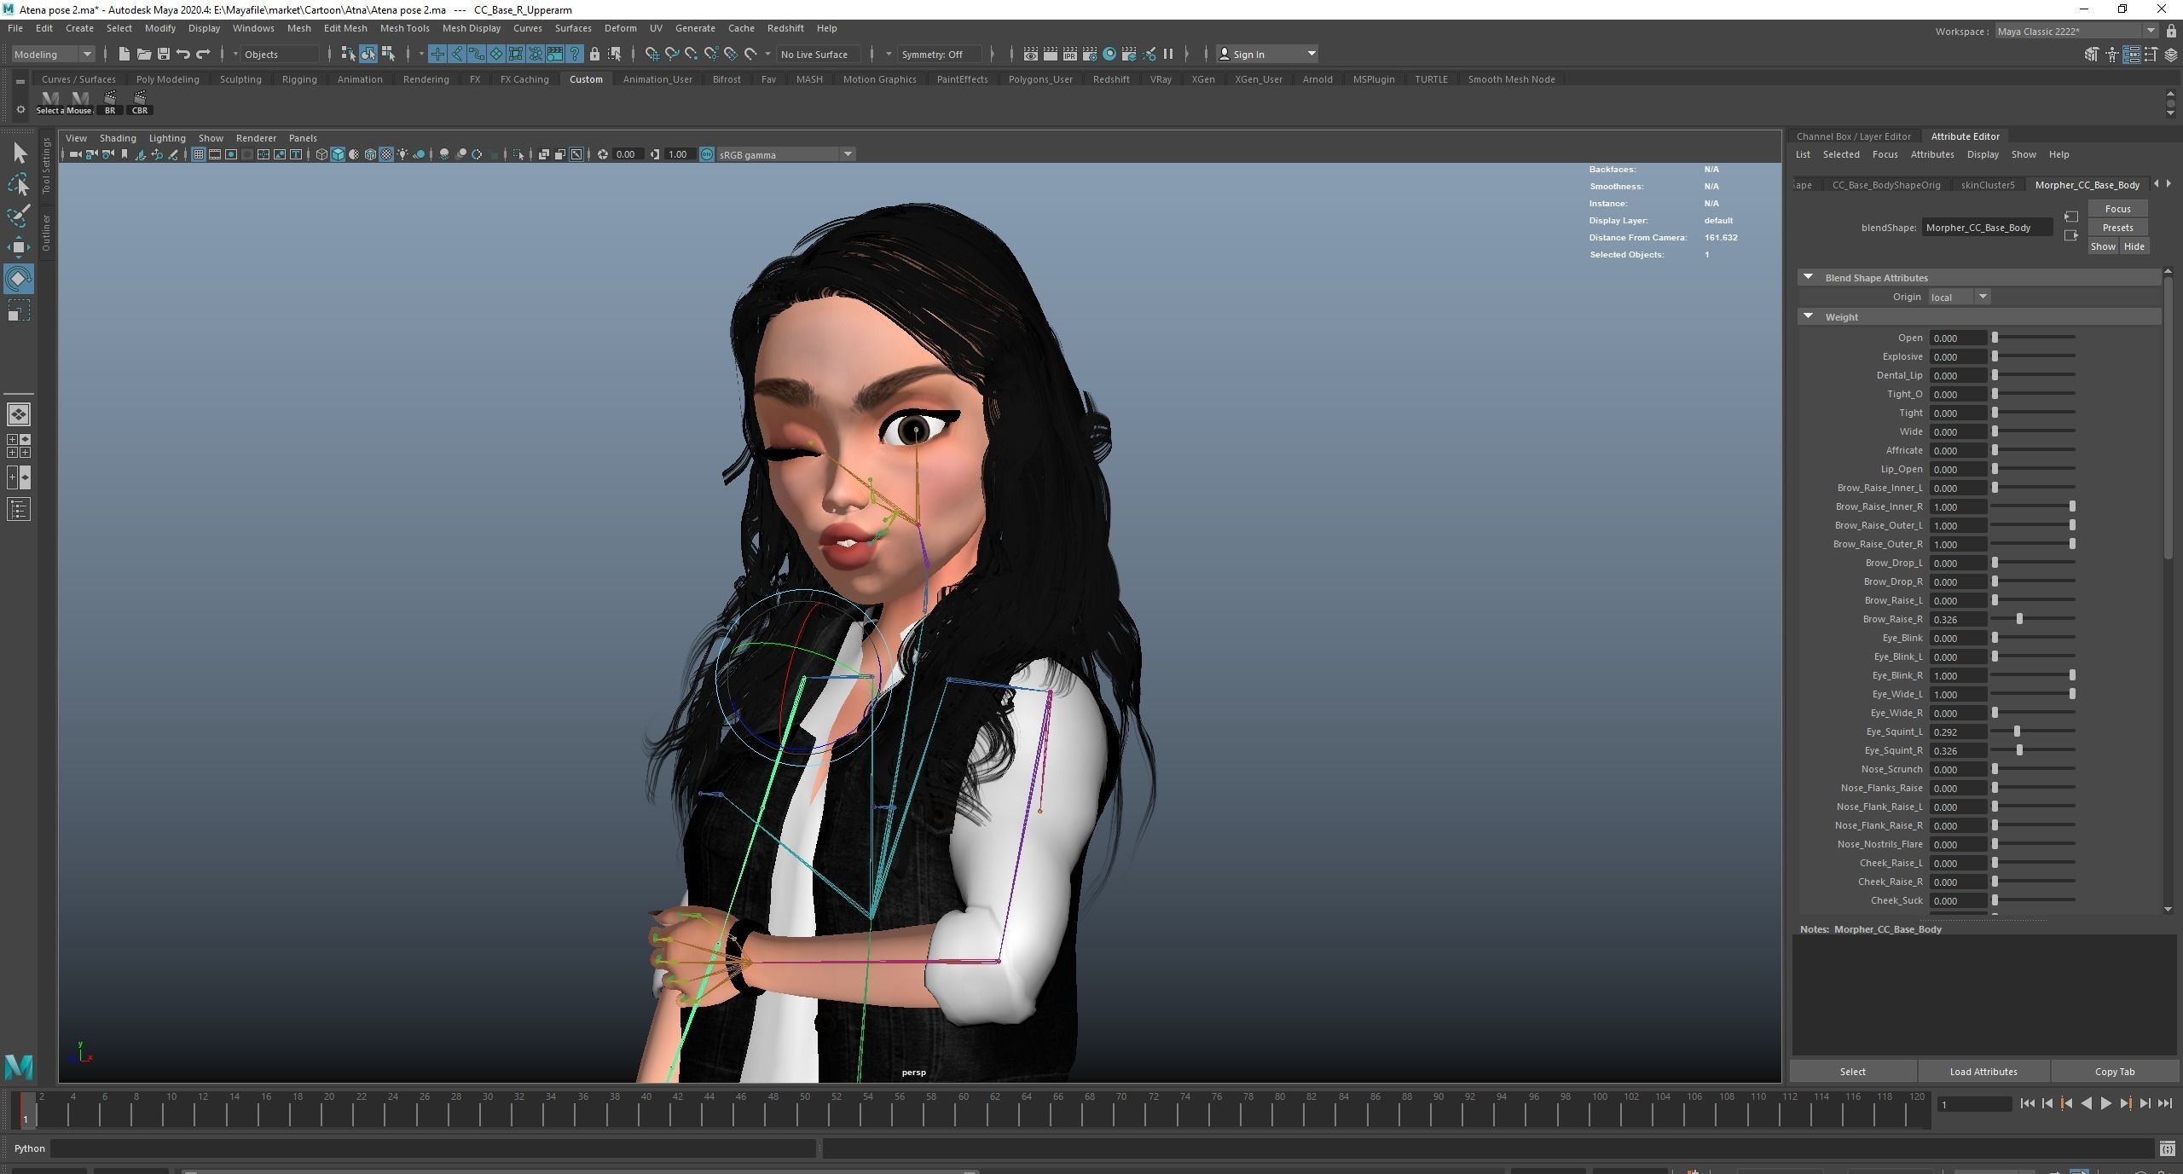Open the Sign In dropdown
The image size is (2183, 1174).
pyautogui.click(x=1267, y=54)
